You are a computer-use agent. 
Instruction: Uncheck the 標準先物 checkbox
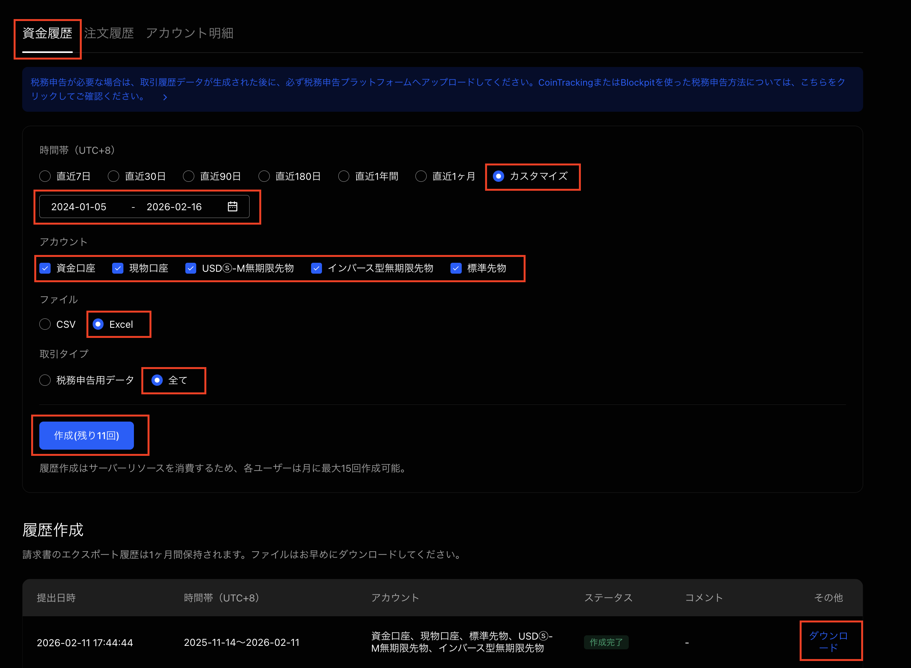456,268
